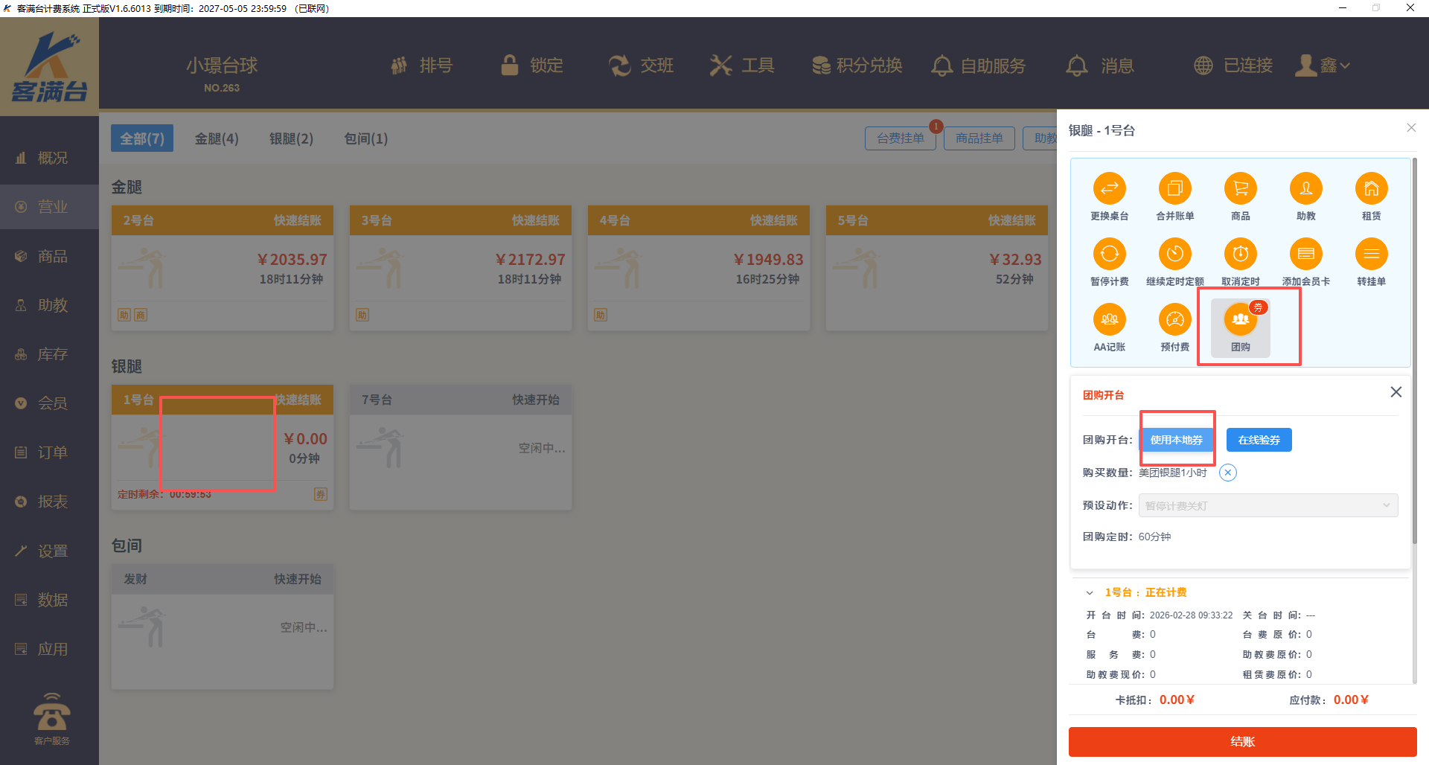Open the 预设动作 dropdown
This screenshot has width=1429, height=765.
(1267, 505)
